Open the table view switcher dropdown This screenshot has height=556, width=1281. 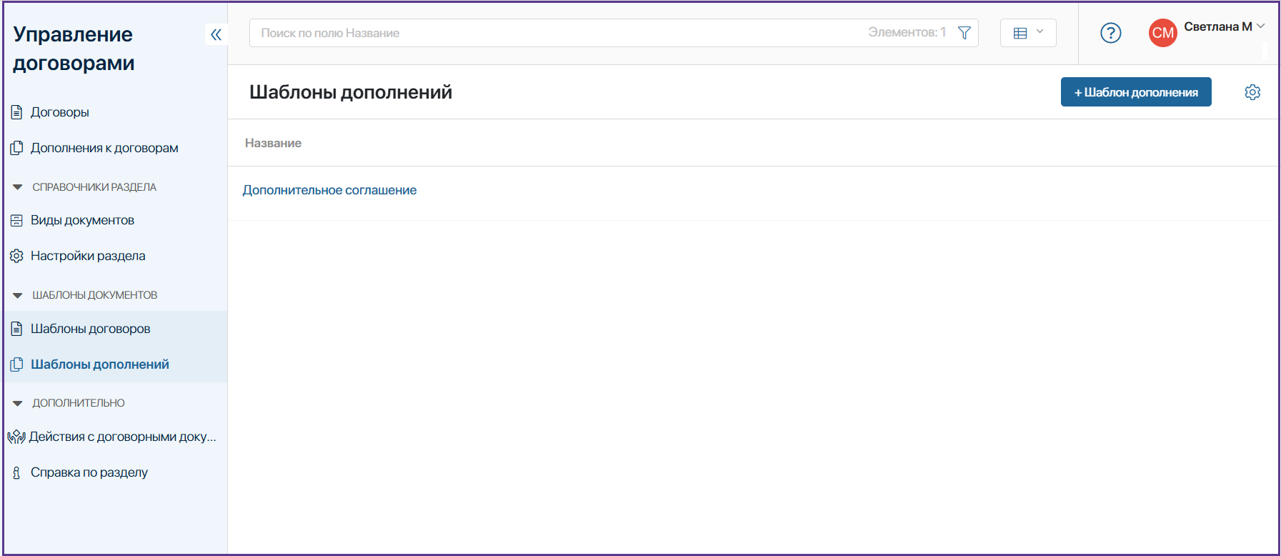pos(1028,33)
